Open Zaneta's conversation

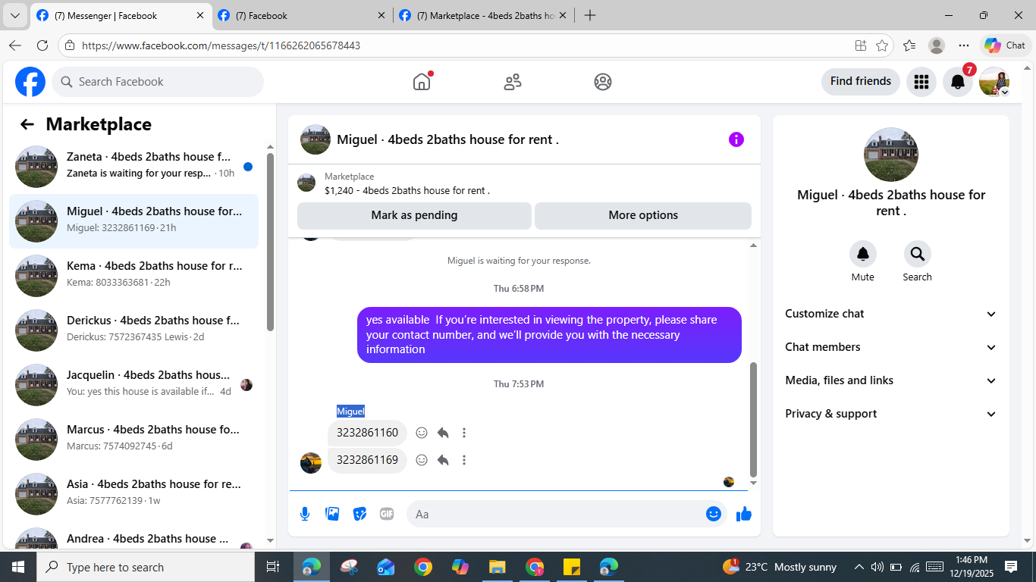point(133,167)
